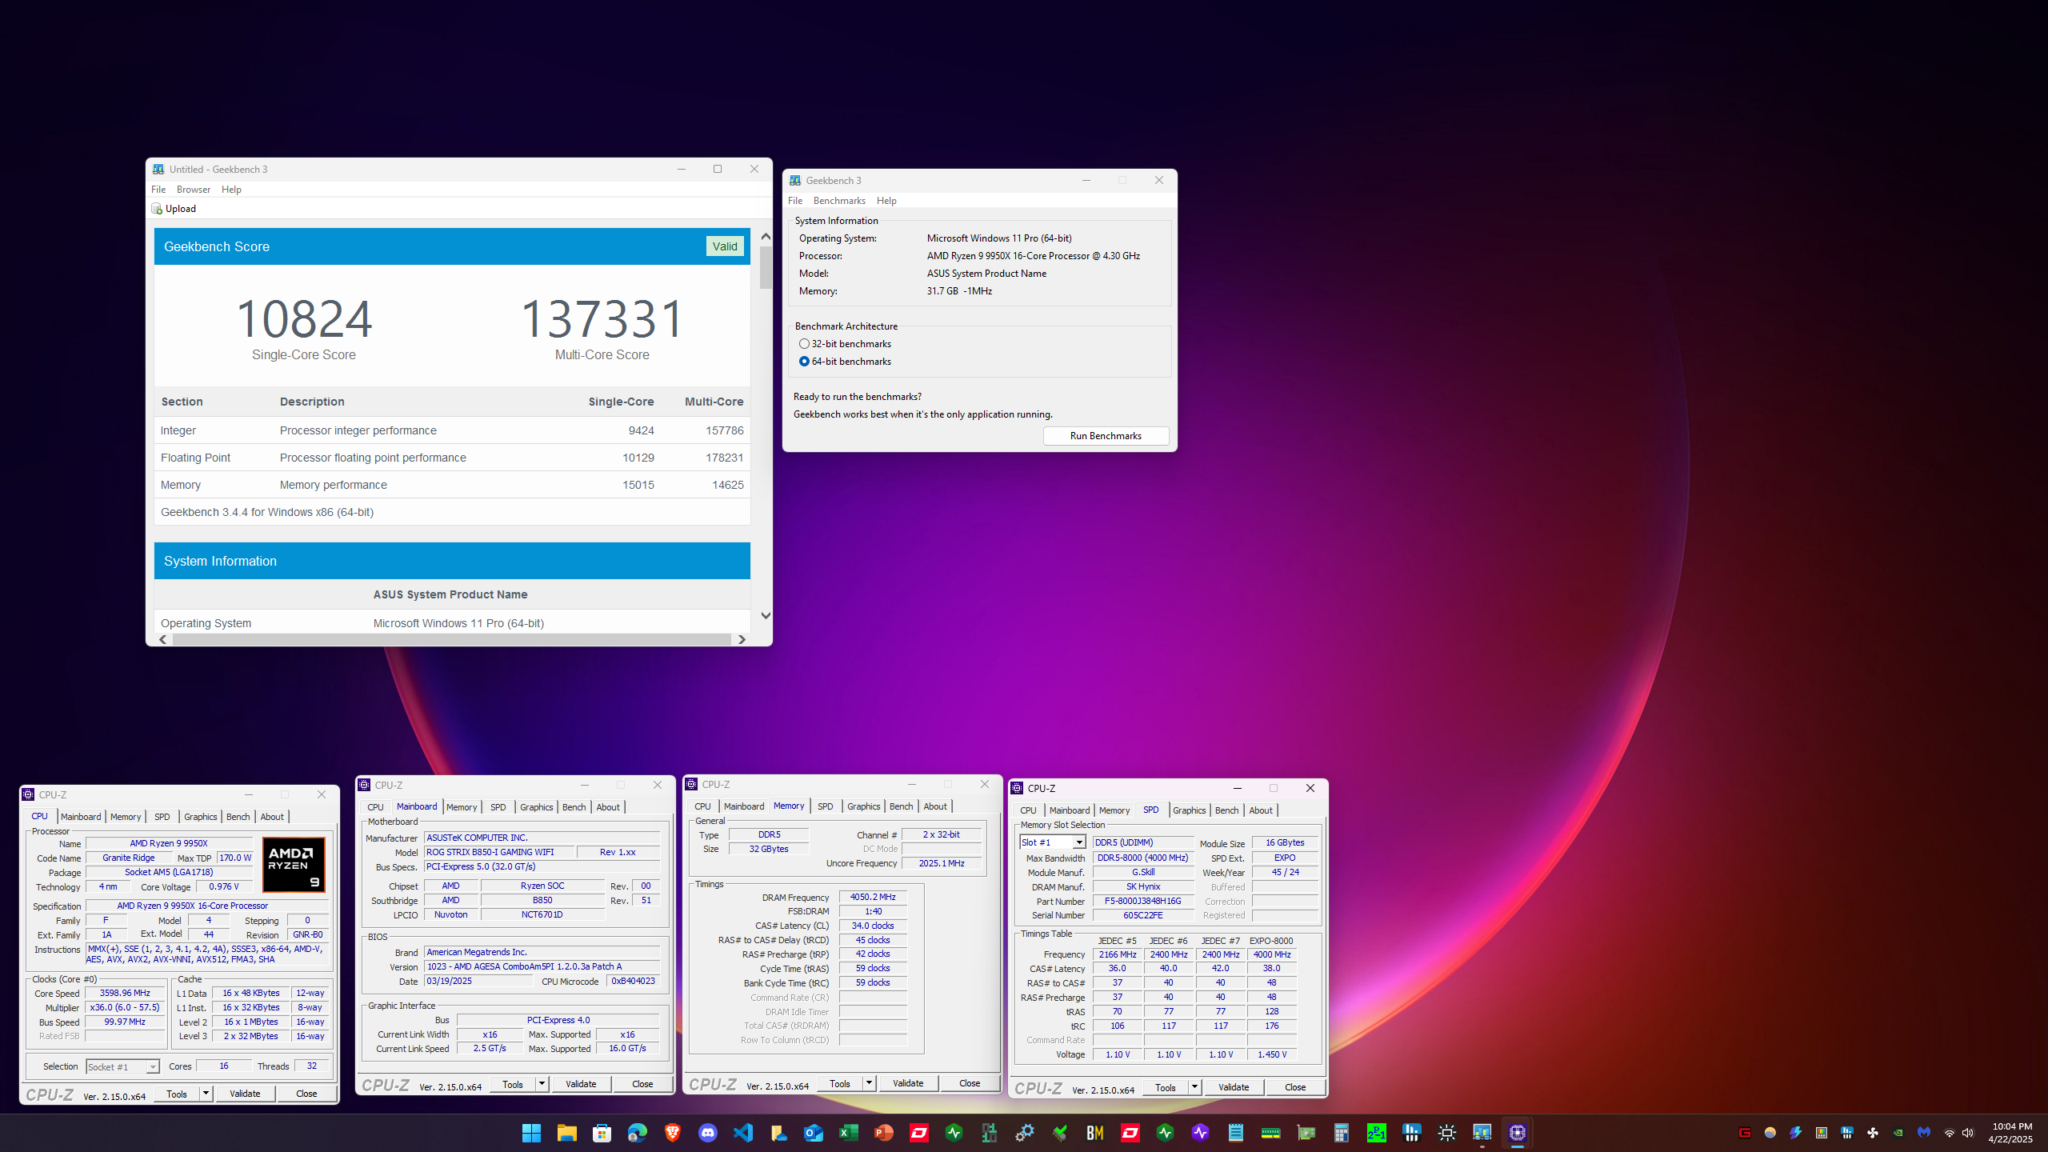This screenshot has width=2048, height=1152.
Task: Launch Microsoft Store from taskbar
Action: click(602, 1133)
